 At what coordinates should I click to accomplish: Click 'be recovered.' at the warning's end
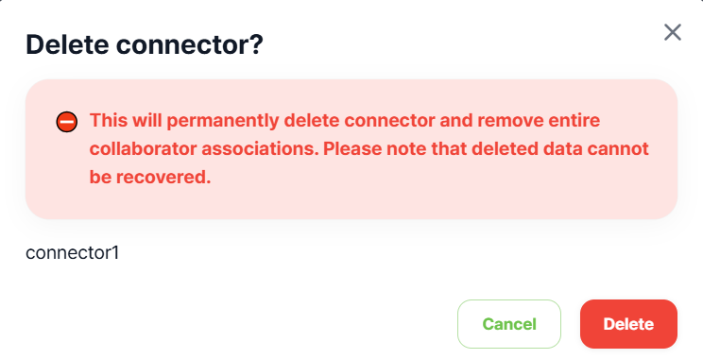(x=150, y=178)
